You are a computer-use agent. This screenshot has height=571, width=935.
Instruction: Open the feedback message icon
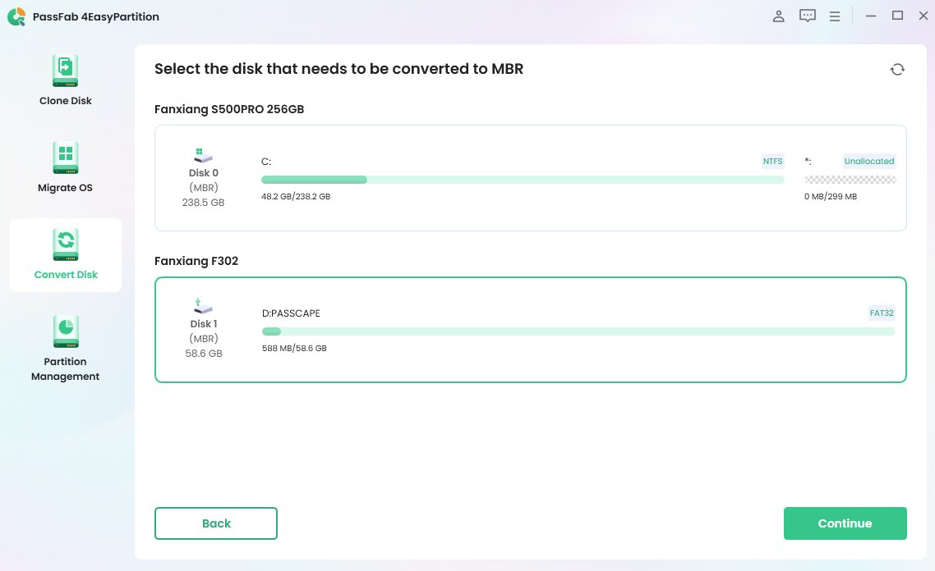click(808, 16)
